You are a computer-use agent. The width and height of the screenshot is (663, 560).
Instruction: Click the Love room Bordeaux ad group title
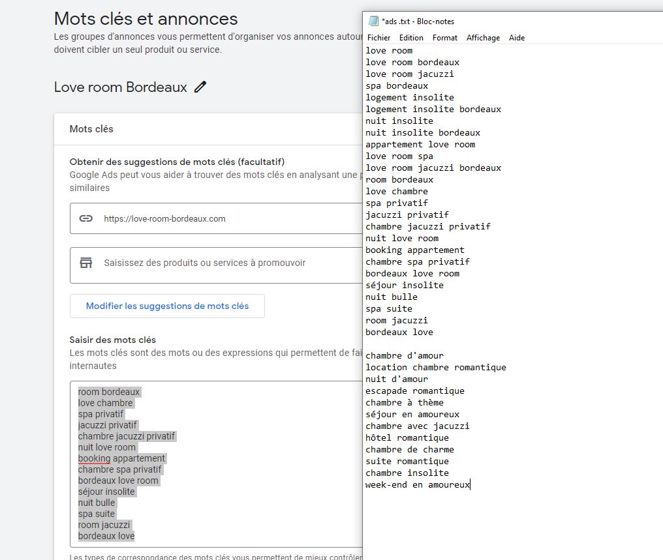[x=121, y=87]
